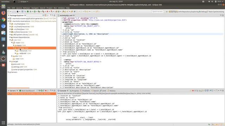Open Google Chrome from the dock
Viewport: 225px width, 126px height.
point(3,20)
